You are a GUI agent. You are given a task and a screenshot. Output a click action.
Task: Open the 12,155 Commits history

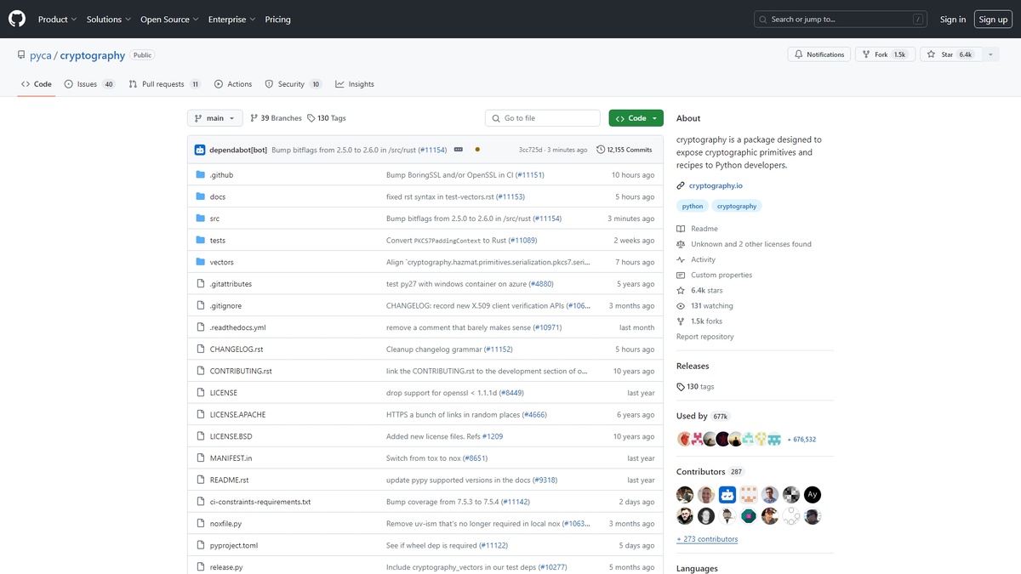pyautogui.click(x=625, y=150)
